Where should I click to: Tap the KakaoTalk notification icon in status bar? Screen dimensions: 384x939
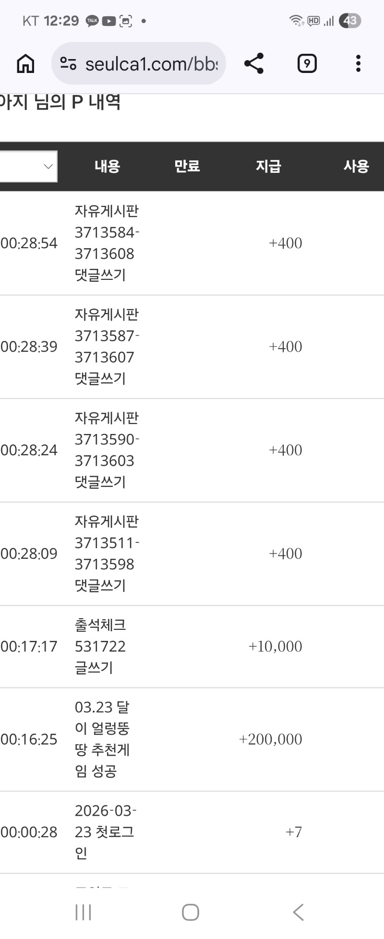(92, 21)
